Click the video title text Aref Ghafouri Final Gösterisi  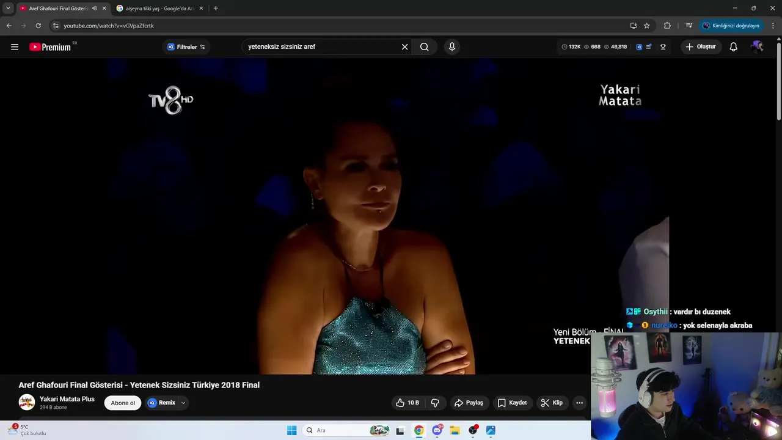tap(139, 385)
